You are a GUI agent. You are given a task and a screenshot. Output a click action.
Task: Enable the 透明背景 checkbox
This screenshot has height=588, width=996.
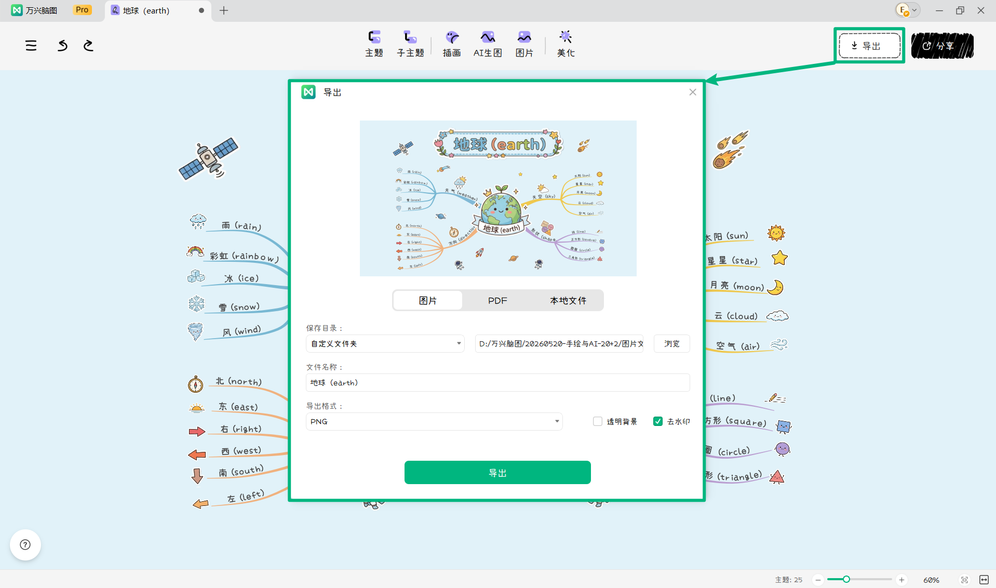(598, 421)
